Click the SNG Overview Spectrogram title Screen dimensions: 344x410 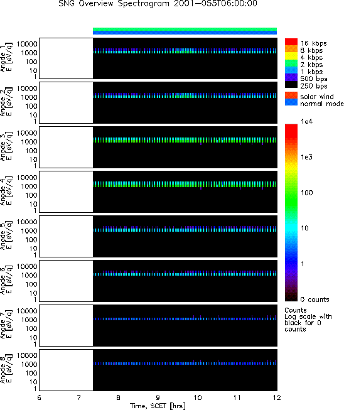pyautogui.click(x=158, y=4)
